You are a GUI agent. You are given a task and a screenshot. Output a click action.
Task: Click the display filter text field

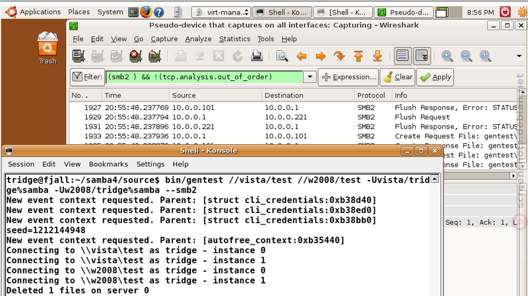click(x=205, y=77)
